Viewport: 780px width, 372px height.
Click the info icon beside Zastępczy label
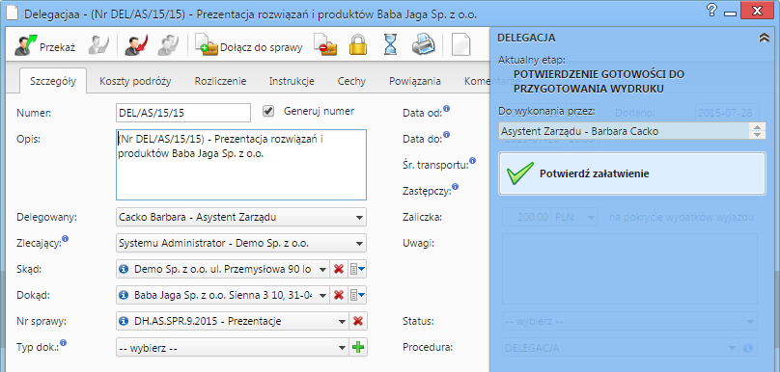tap(455, 187)
